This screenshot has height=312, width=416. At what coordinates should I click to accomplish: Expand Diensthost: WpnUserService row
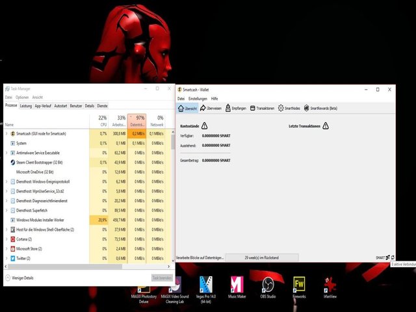(x=6, y=191)
